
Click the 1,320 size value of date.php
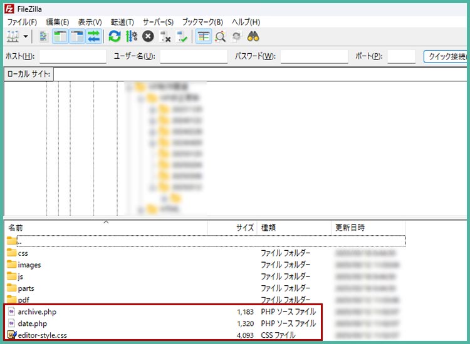tap(245, 323)
